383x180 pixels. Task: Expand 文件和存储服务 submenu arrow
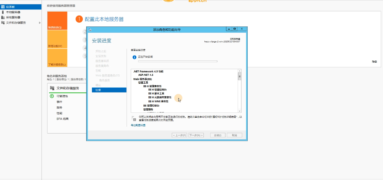[40, 23]
